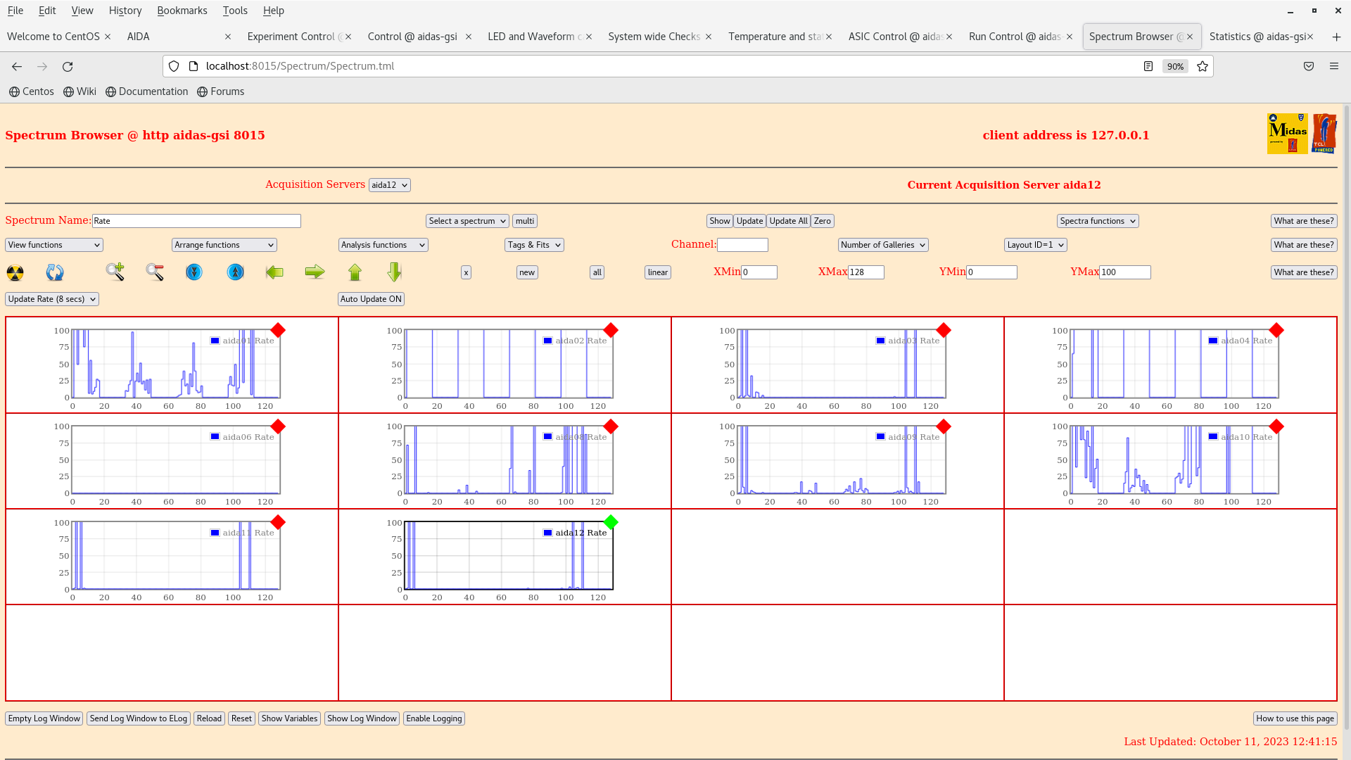The image size is (1351, 760).
Task: Click the radiation hazard icon
Action: 15,272
